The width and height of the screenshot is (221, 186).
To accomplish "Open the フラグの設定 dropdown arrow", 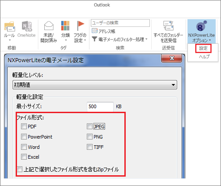I will tap(85, 40).
